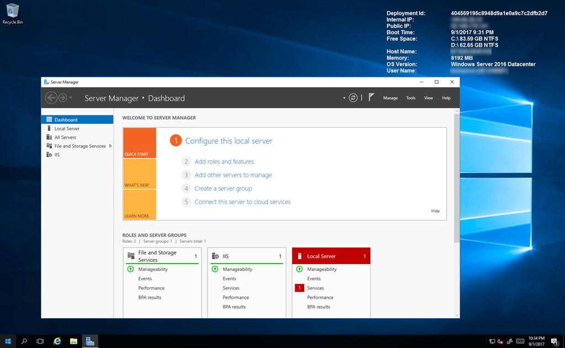Open Events under File and Storage Services

coord(145,279)
